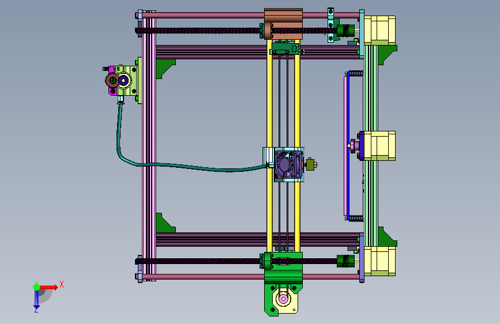Select the bottom dark green shaft coupling
Viewport: 500px width, 324px height.
click(x=345, y=261)
